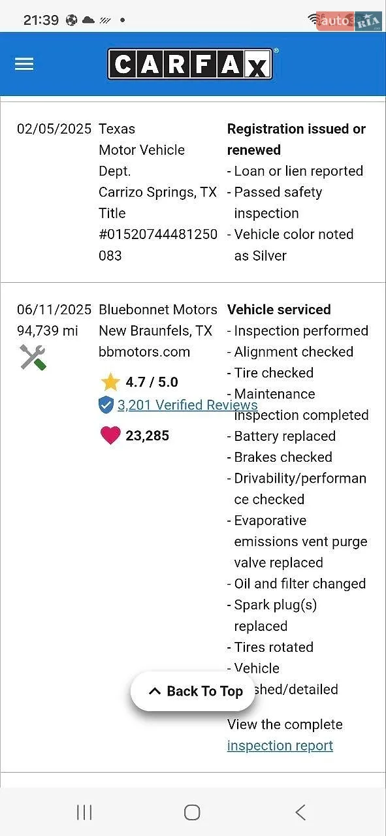The height and width of the screenshot is (836, 386).
Task: Tap the yellow rating star
Action: 110,382
